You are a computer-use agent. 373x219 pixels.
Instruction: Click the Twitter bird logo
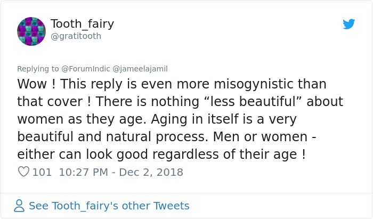click(349, 24)
